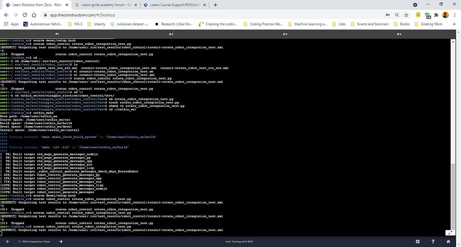Open the Jobs bookmark folder
This screenshot has height=247, width=461.
tap(339, 24)
